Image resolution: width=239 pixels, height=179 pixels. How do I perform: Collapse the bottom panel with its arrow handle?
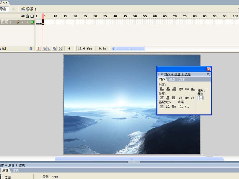(134, 162)
